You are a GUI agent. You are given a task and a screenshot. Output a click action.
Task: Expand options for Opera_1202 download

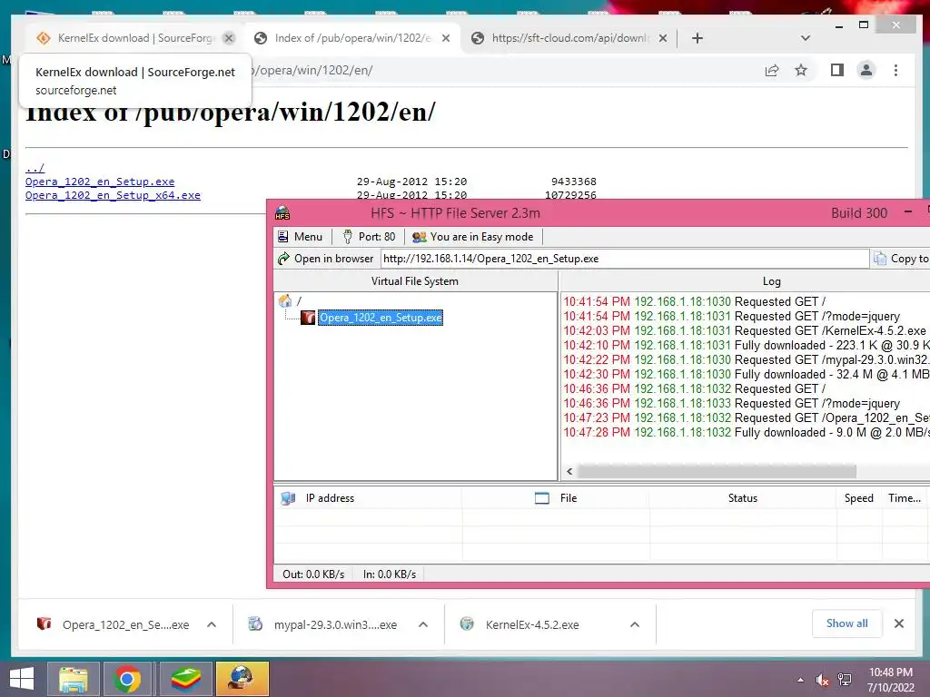click(x=212, y=624)
